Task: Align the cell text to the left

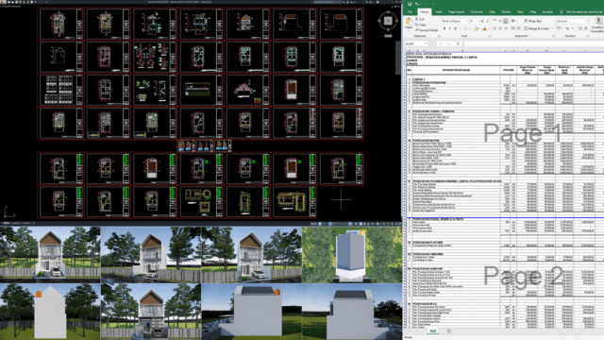Action: click(x=495, y=28)
